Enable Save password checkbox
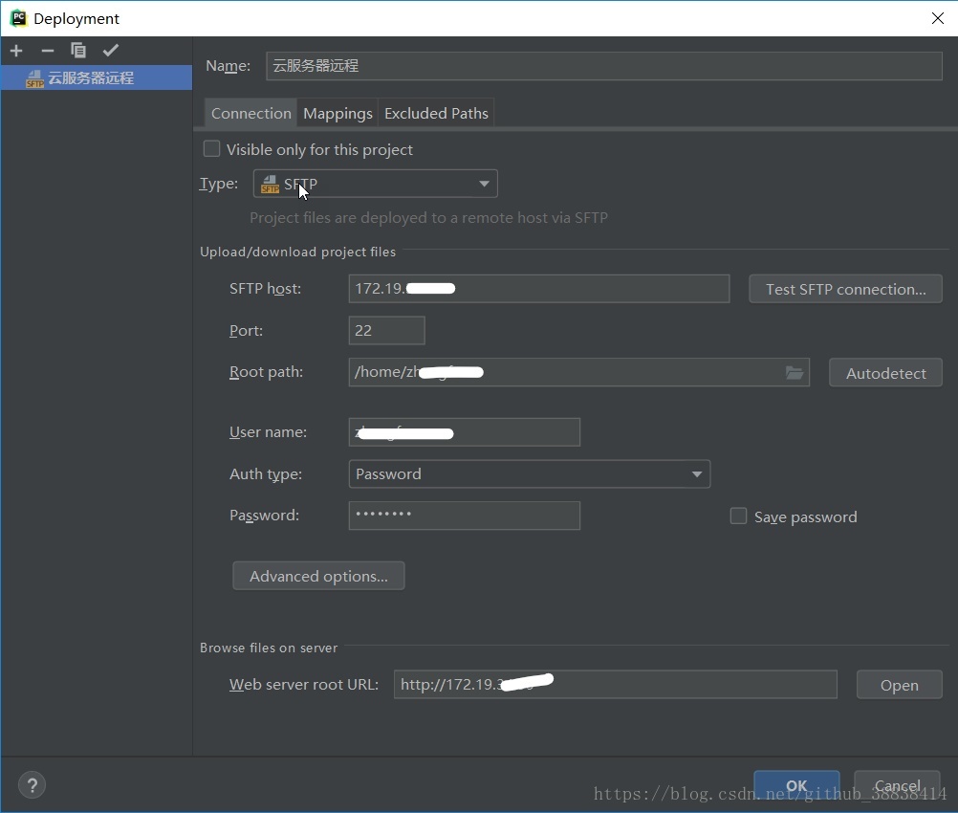The width and height of the screenshot is (958, 813). pos(738,516)
